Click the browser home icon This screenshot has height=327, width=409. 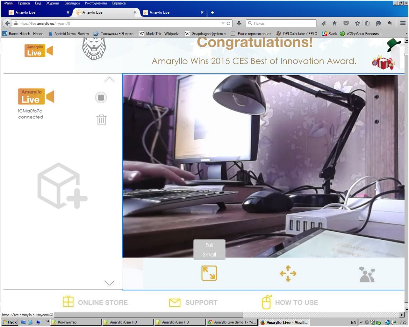pos(334,23)
